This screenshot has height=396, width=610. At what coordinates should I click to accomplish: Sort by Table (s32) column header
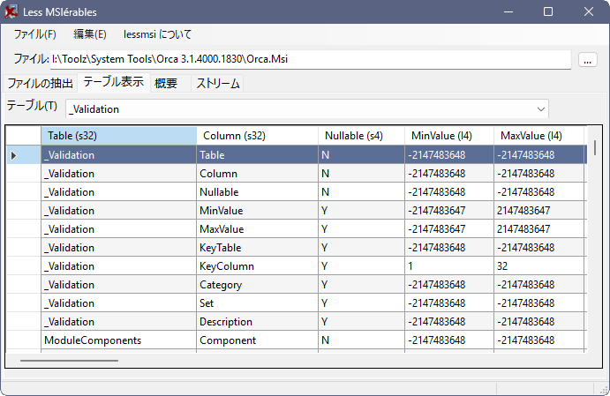coord(119,136)
